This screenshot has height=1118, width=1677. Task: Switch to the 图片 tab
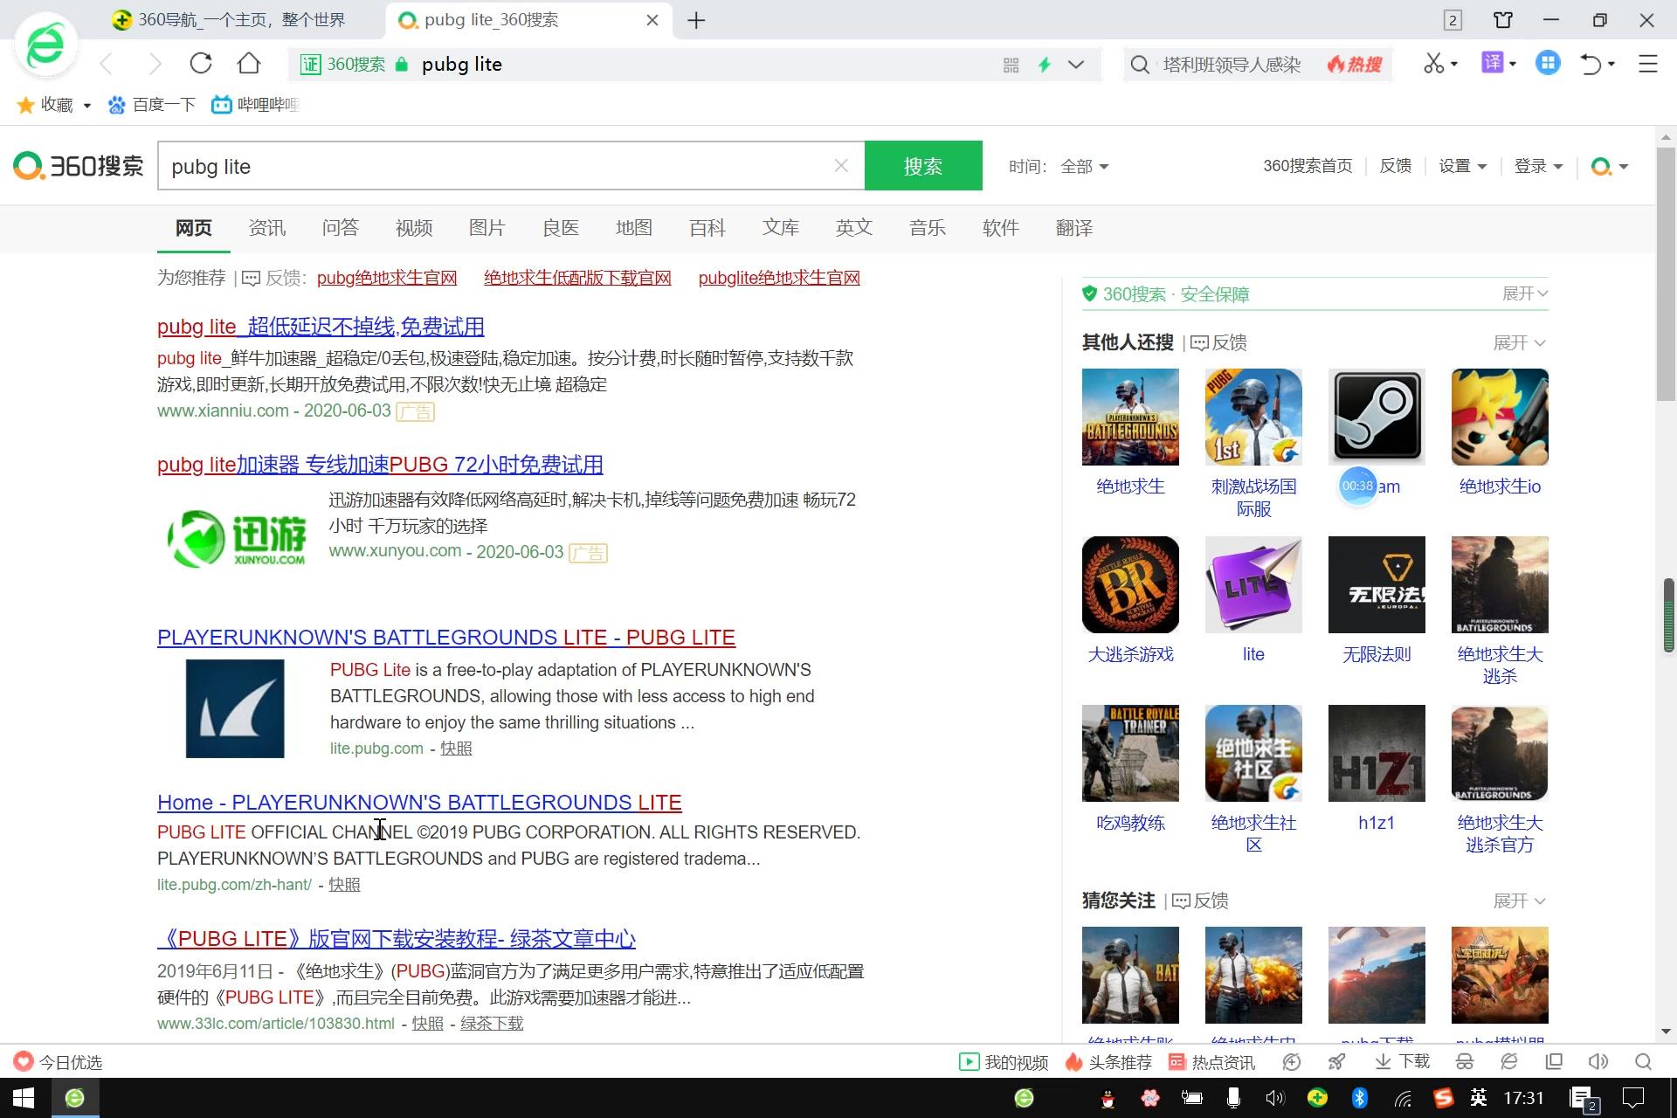pyautogui.click(x=487, y=228)
